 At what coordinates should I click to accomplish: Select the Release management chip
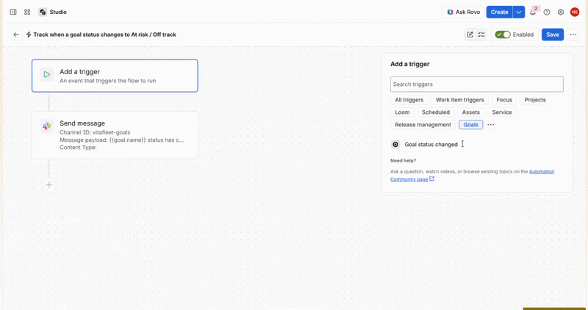coord(423,124)
